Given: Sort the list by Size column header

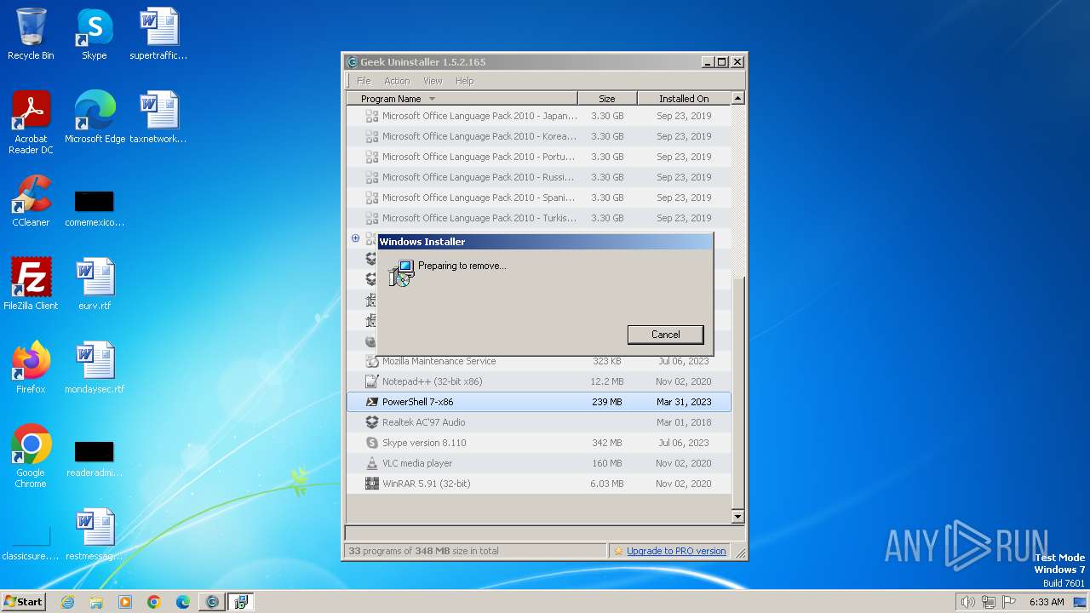Looking at the screenshot, I should [607, 99].
